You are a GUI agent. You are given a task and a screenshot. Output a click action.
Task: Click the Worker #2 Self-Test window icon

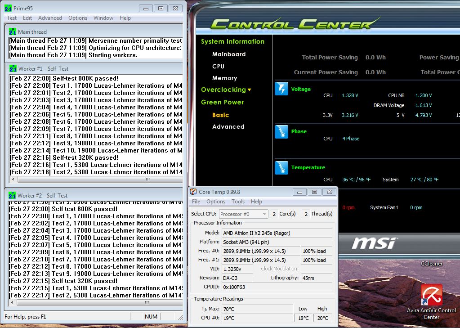tap(12, 195)
